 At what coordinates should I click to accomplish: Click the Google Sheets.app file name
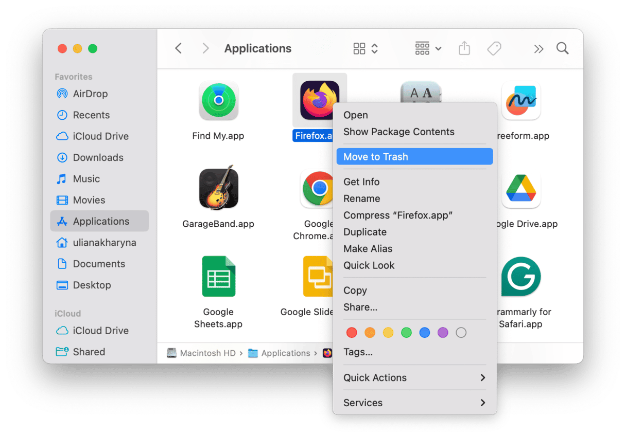point(218,318)
